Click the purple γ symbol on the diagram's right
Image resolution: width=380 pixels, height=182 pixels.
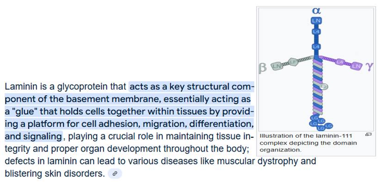point(369,66)
